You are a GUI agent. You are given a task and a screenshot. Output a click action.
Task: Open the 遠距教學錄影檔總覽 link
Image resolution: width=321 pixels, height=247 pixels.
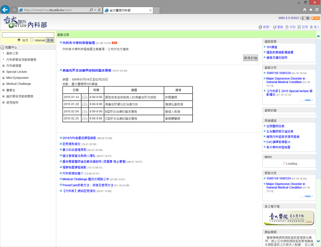[x=280, y=52]
